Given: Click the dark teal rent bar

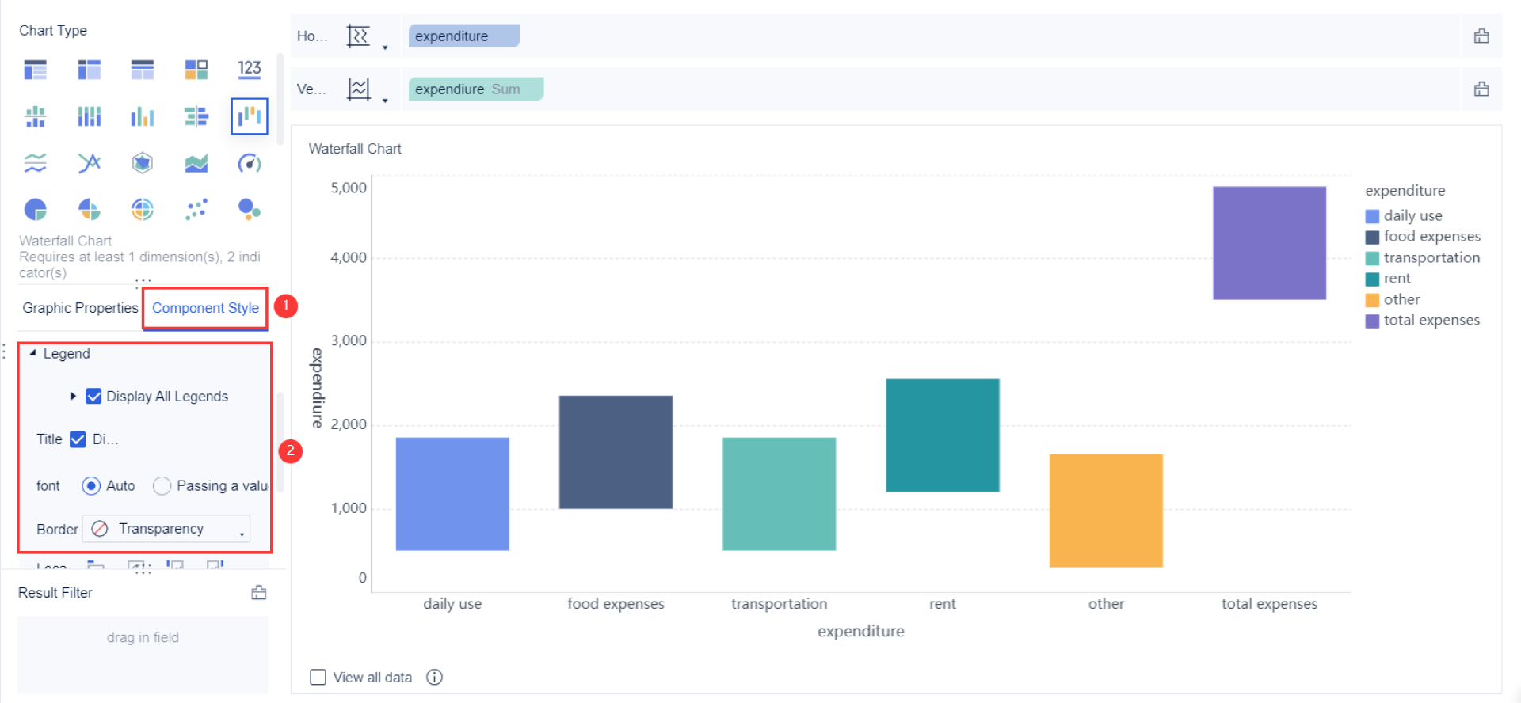Looking at the screenshot, I should coord(943,435).
